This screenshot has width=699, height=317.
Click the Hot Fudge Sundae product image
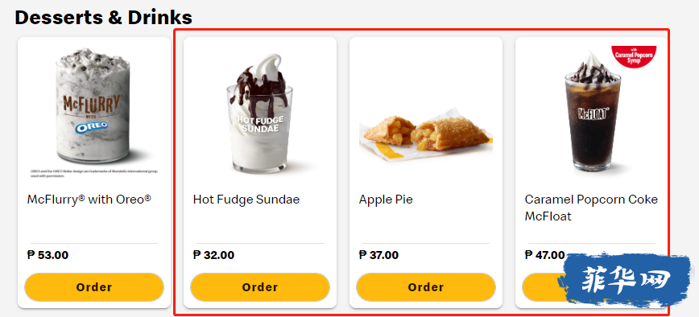pyautogui.click(x=260, y=114)
